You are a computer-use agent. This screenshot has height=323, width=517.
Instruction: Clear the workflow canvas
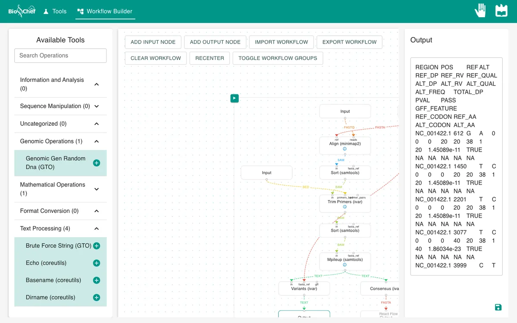point(156,58)
